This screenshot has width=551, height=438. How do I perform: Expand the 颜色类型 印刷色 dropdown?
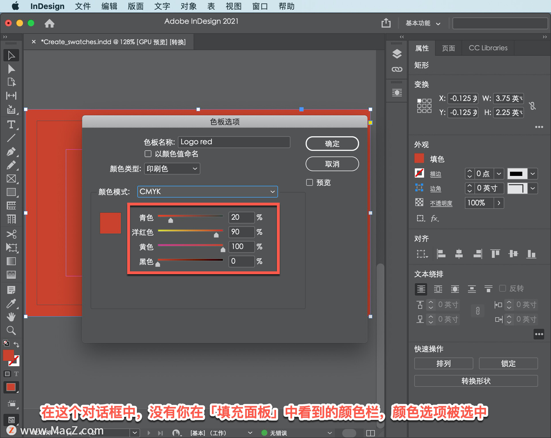point(172,168)
